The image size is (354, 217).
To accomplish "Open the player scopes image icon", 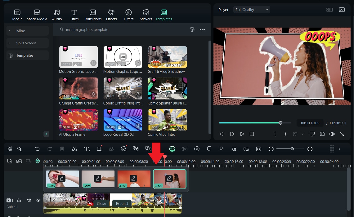I will tap(342, 10).
